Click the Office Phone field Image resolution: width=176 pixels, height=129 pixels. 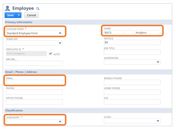click(34, 102)
